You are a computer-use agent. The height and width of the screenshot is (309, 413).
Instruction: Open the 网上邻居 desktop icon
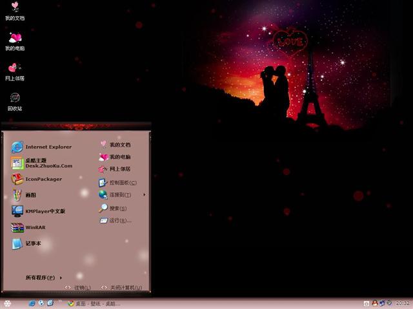tap(15, 71)
